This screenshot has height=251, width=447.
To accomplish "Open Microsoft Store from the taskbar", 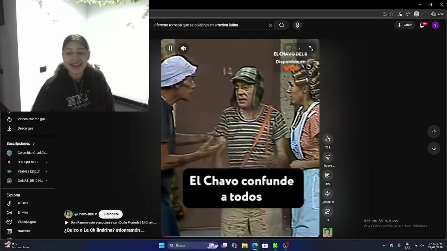I will coord(265,245).
